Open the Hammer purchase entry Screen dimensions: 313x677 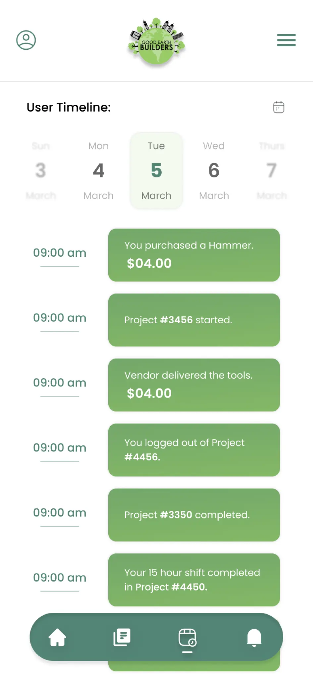[194, 255]
